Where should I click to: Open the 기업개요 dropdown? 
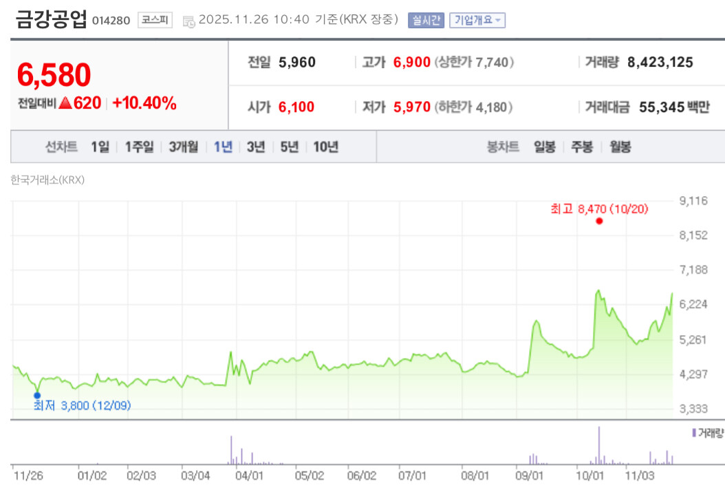click(x=477, y=21)
